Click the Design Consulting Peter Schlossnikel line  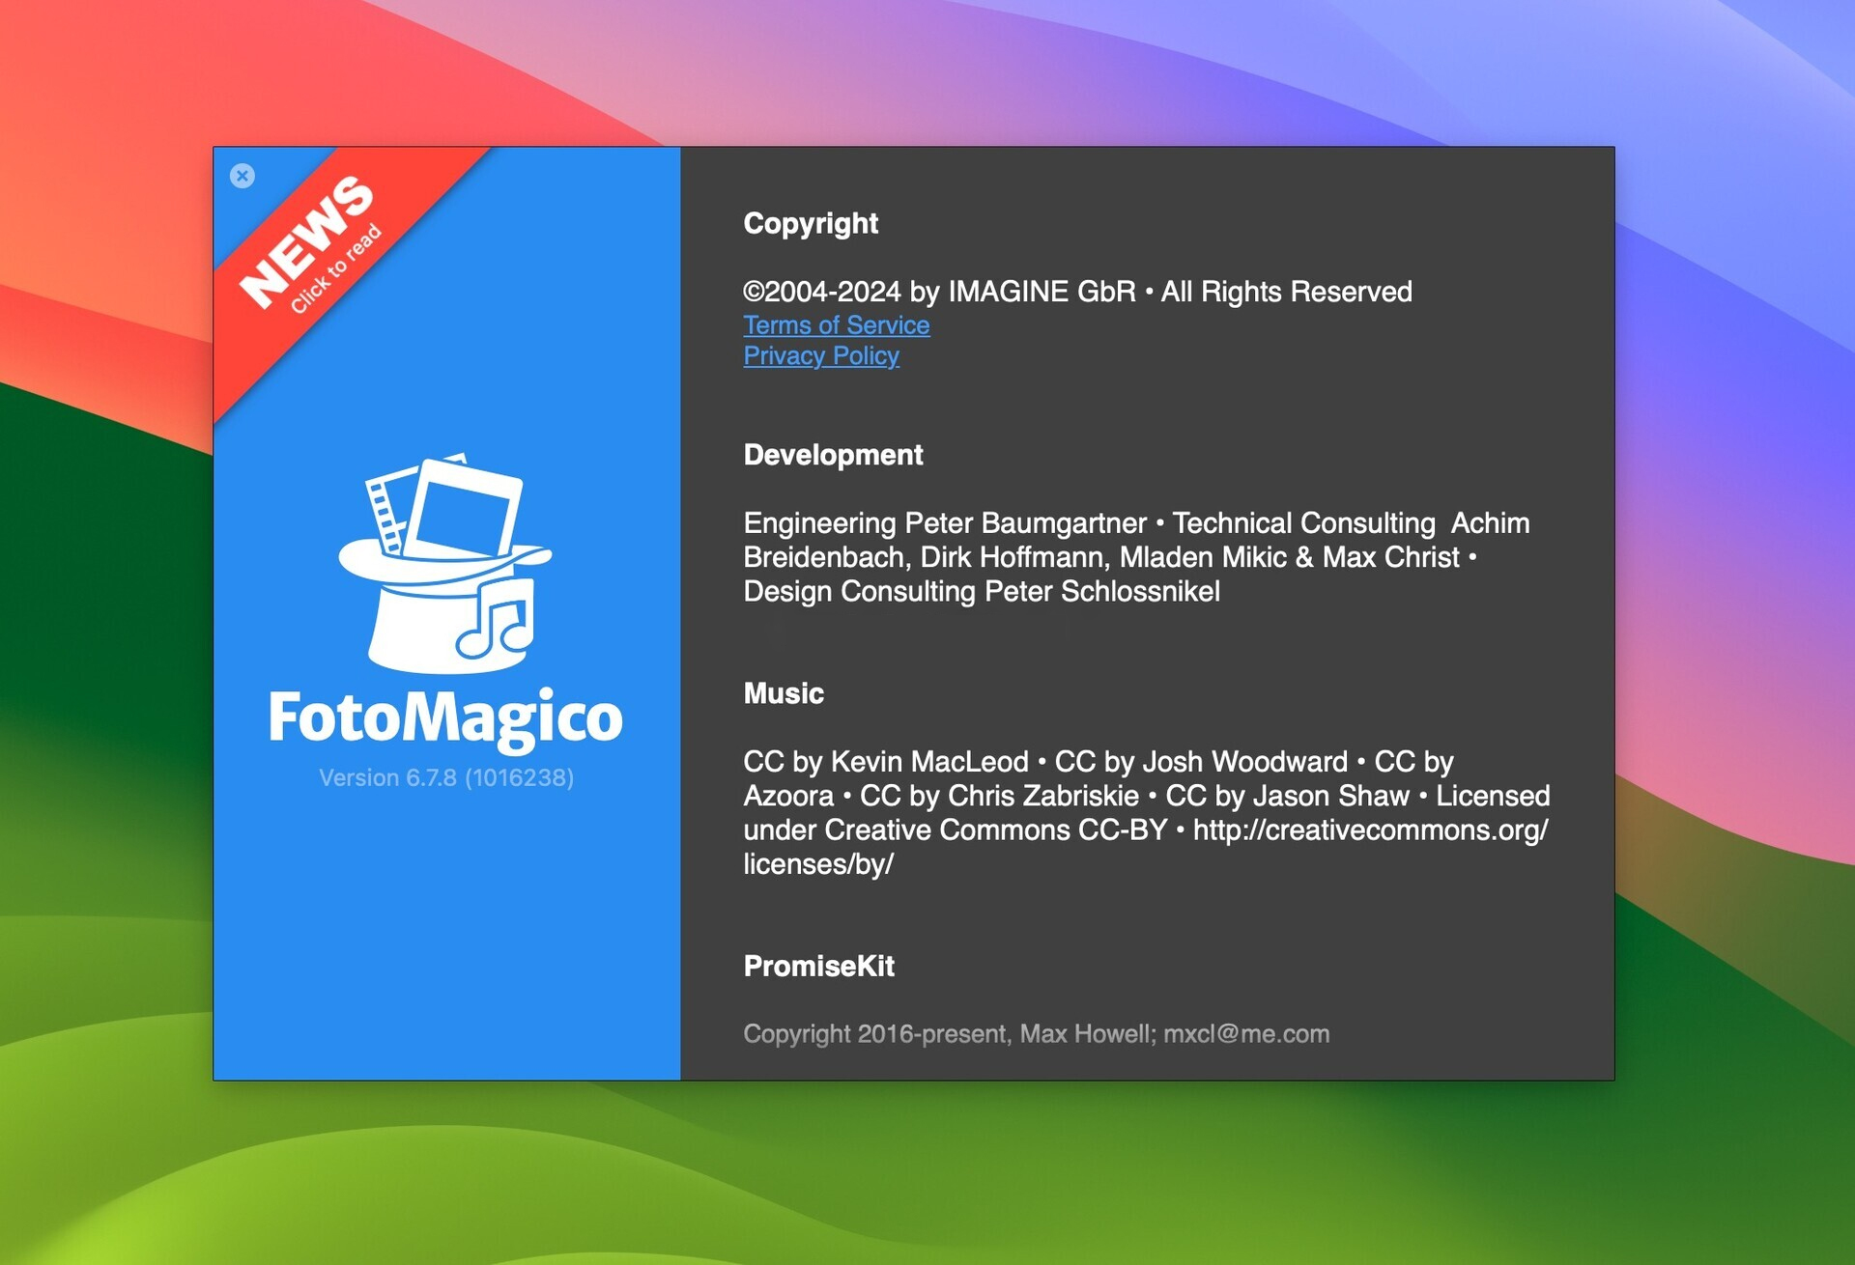(982, 591)
